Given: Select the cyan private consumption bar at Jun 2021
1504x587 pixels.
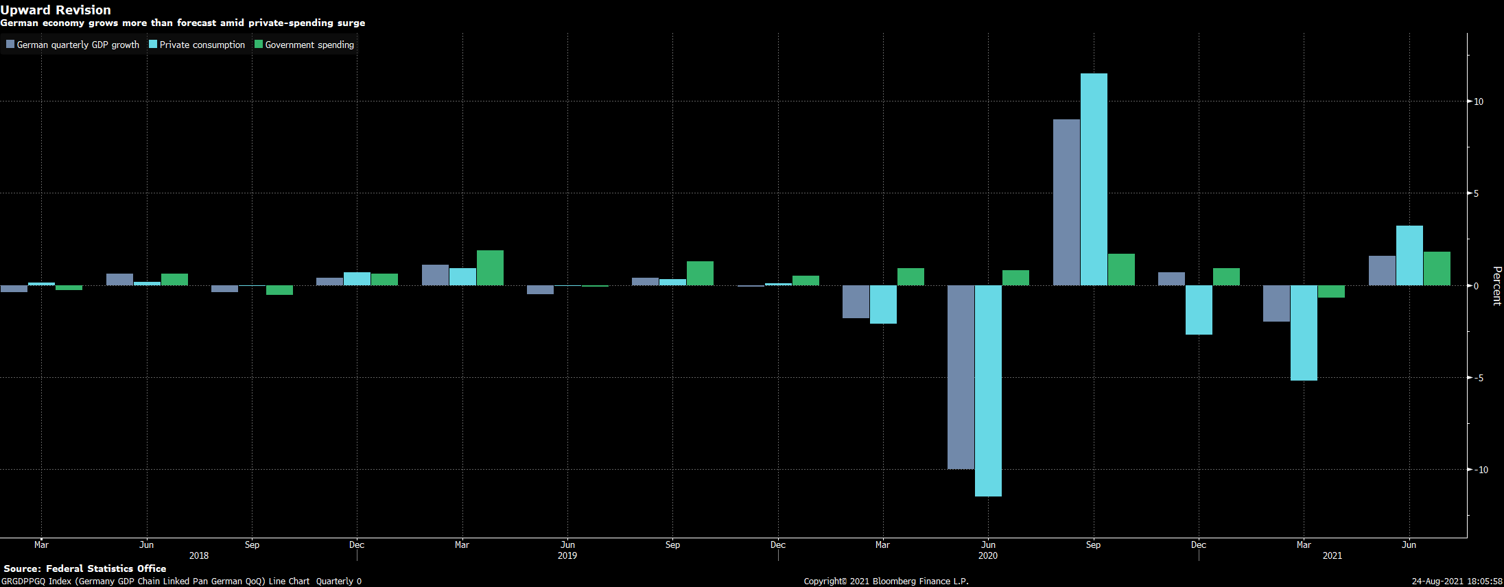Looking at the screenshot, I should coord(1409,255).
